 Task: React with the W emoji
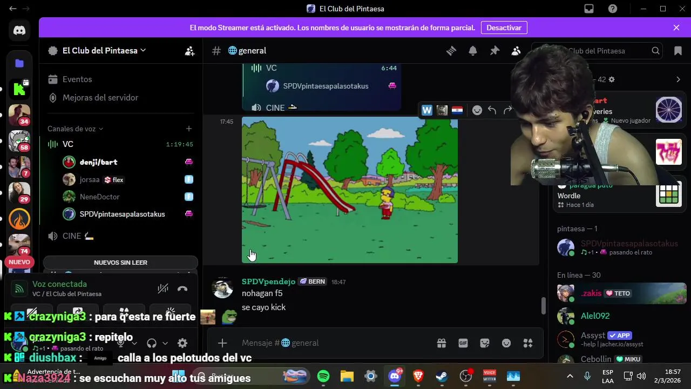tap(427, 110)
